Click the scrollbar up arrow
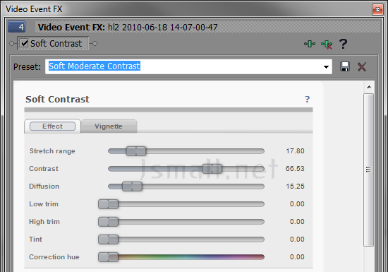Viewport: 388px width, 272px height. tap(369, 87)
